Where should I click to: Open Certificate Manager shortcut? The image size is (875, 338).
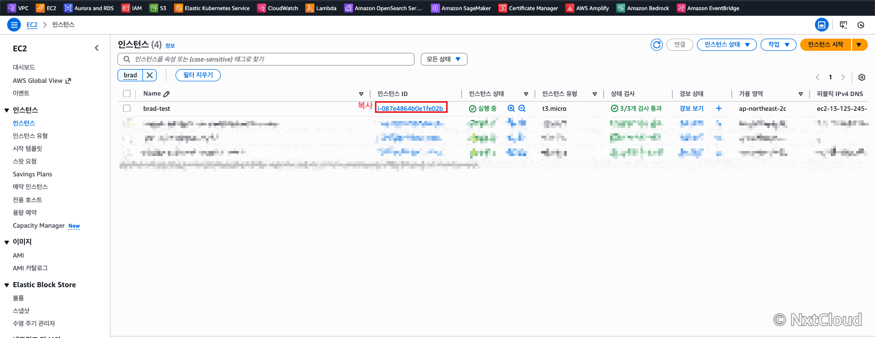tap(528, 8)
